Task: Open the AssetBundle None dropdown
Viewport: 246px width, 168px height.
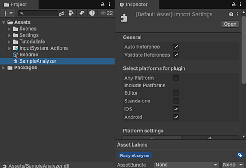Action: [186, 165]
